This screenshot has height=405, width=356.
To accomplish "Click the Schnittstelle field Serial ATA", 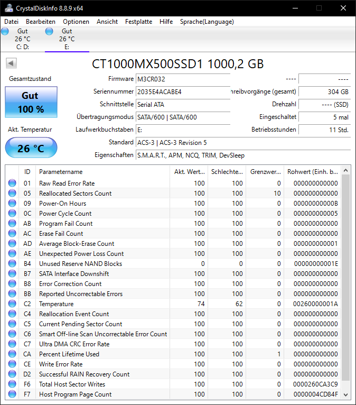I will pyautogui.click(x=183, y=104).
